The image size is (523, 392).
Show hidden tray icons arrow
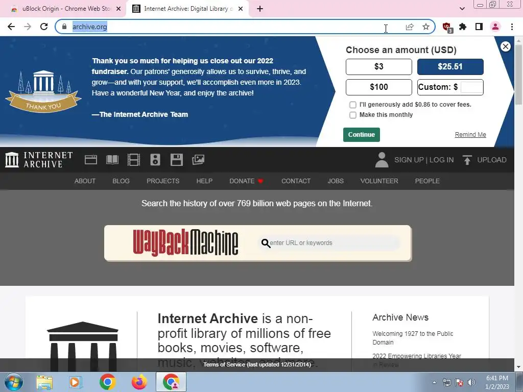(x=434, y=382)
